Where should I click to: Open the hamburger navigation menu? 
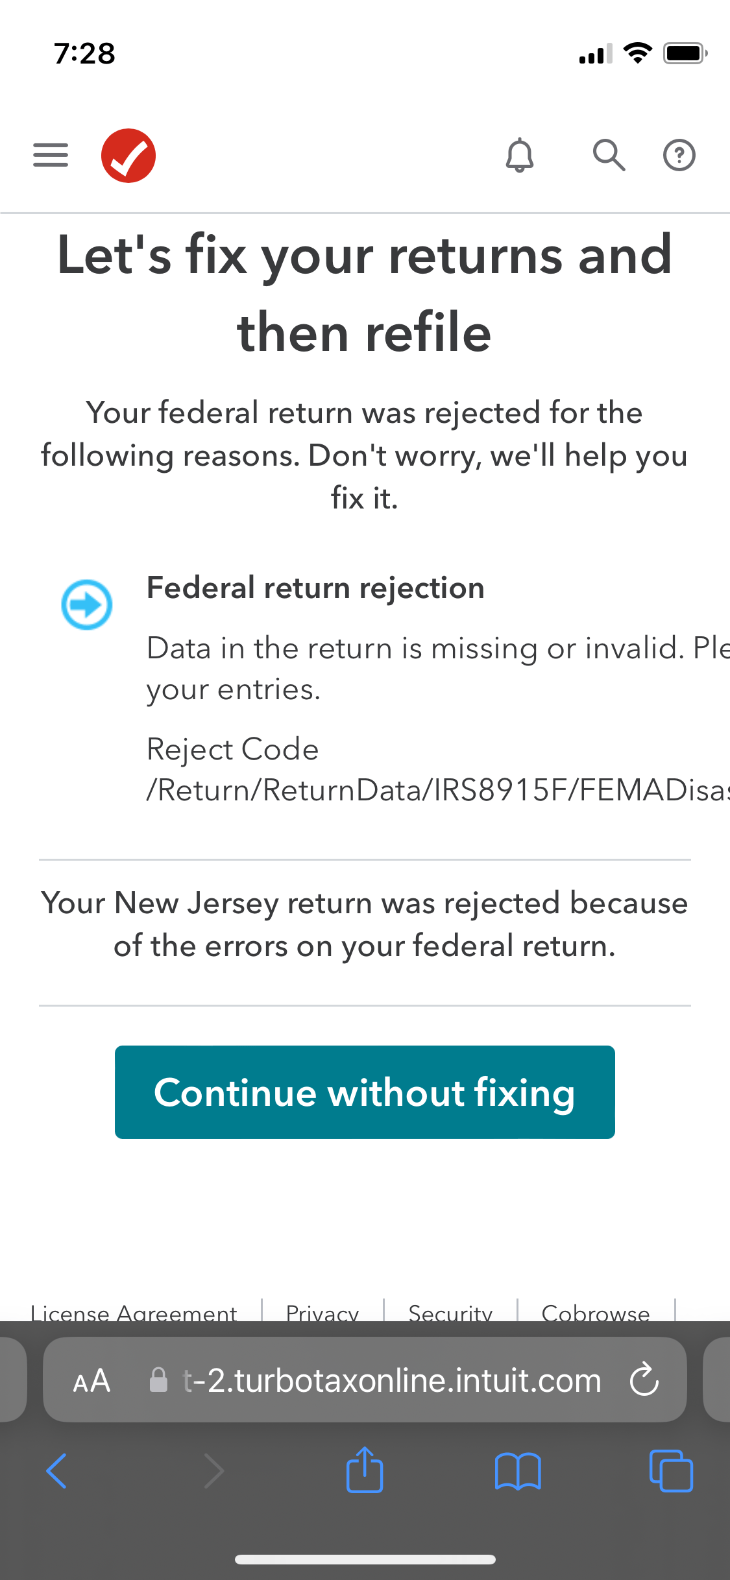51,155
